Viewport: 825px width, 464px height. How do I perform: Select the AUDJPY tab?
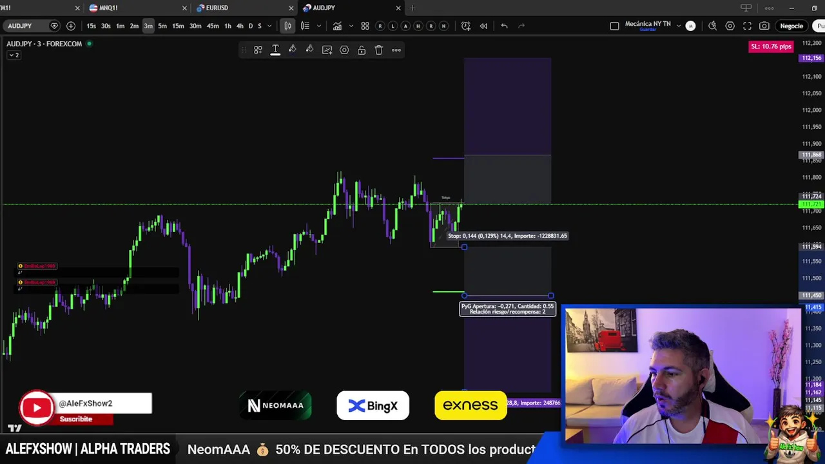324,8
